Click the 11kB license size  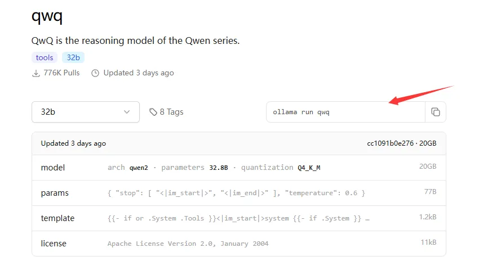[x=428, y=242]
